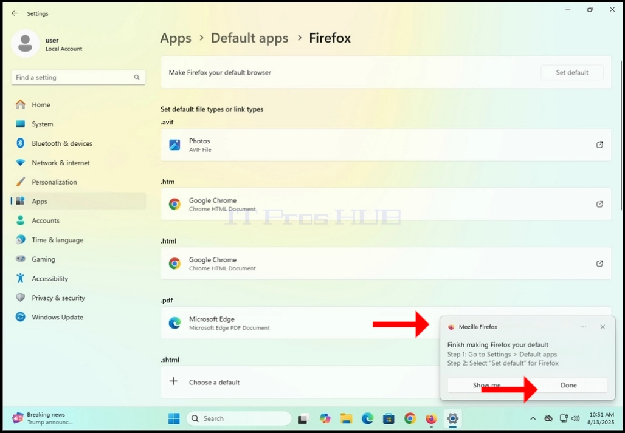Viewport: 625px width, 433px height.
Task: Open the notification's three-dot options
Action: click(583, 327)
